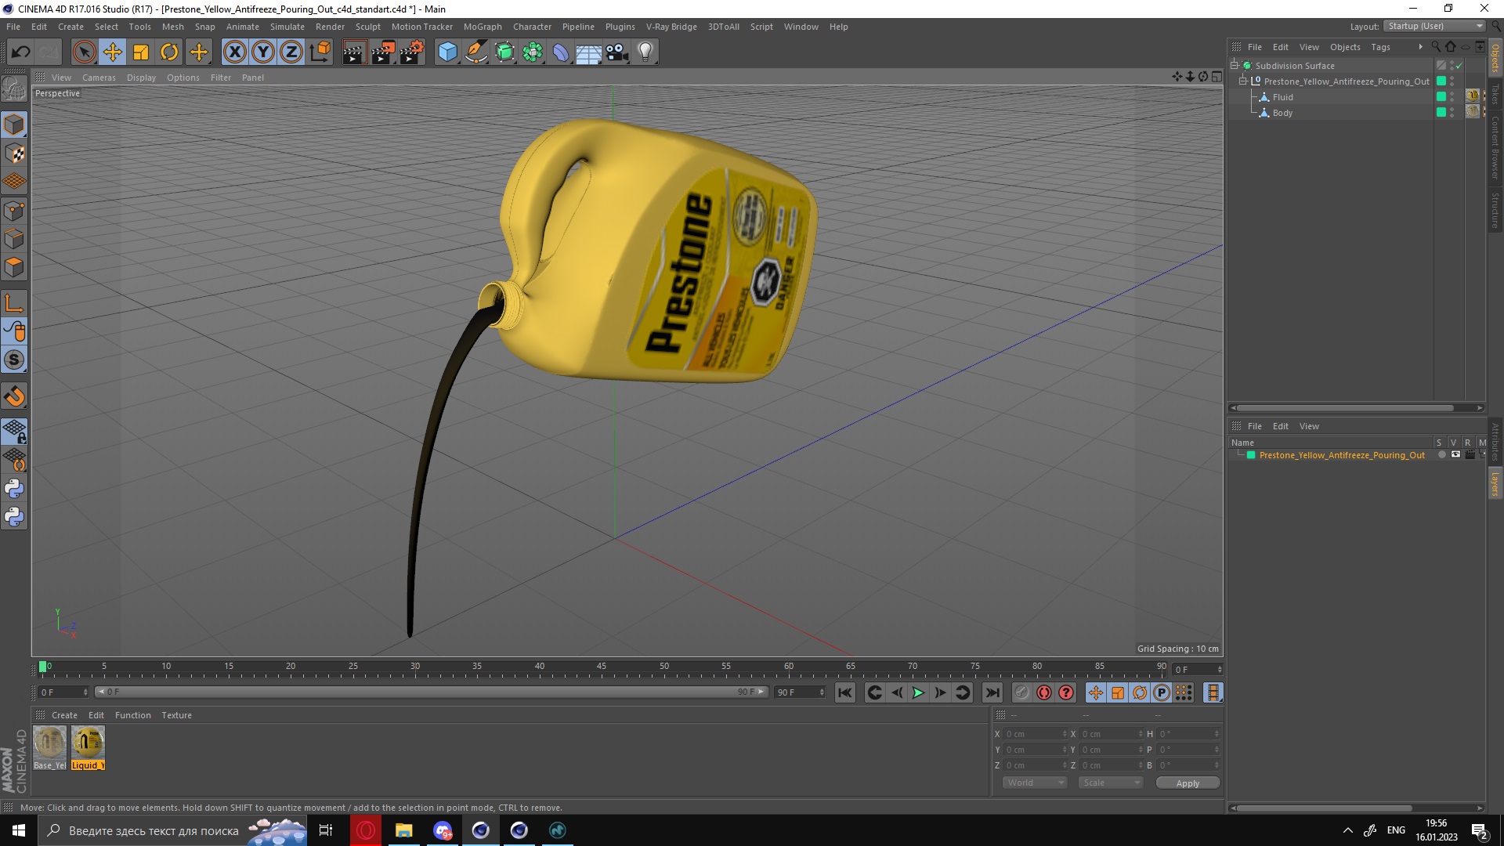
Task: Select the Scale tool icon
Action: tap(141, 52)
